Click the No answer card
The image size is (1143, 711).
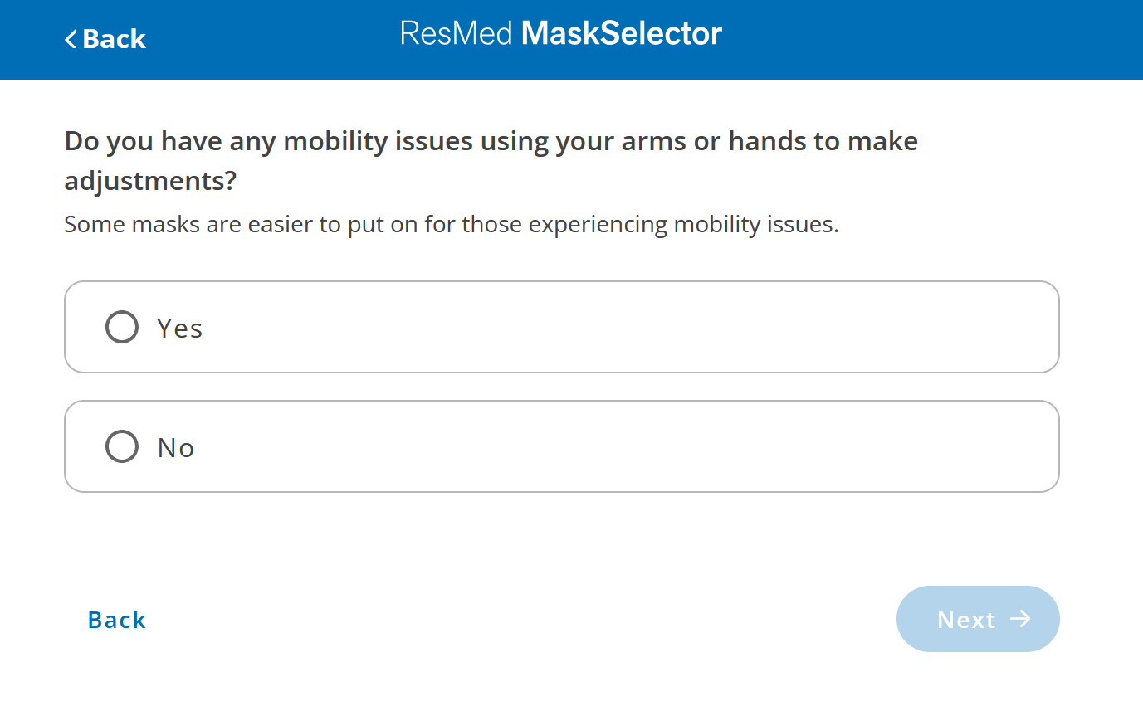[x=561, y=446]
